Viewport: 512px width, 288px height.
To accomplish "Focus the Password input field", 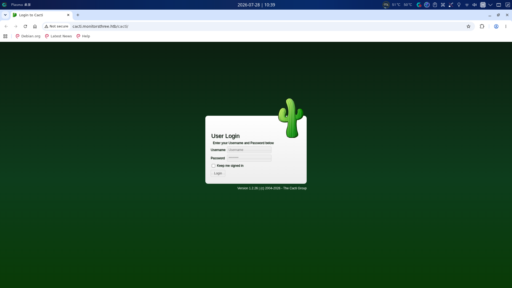I will point(249,158).
